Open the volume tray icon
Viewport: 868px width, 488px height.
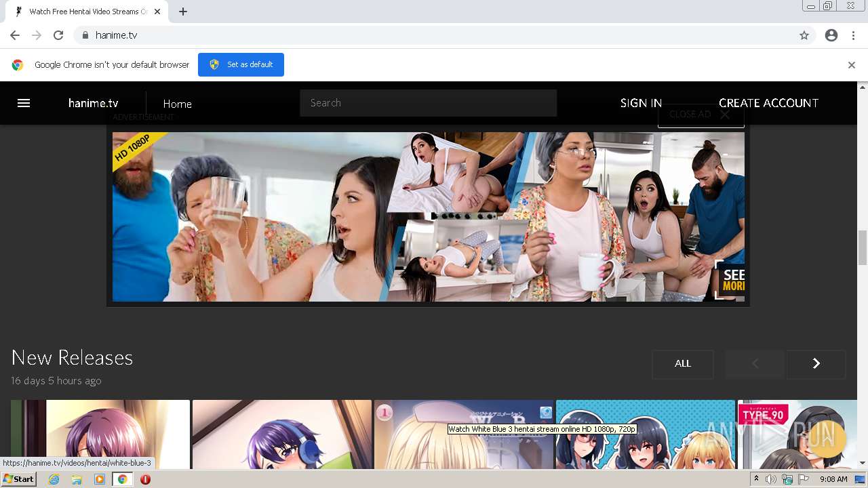click(771, 479)
